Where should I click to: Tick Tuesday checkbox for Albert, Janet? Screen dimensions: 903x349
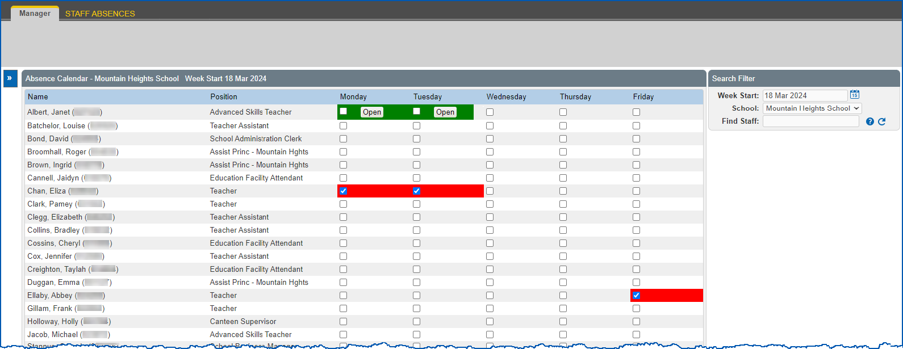[416, 111]
